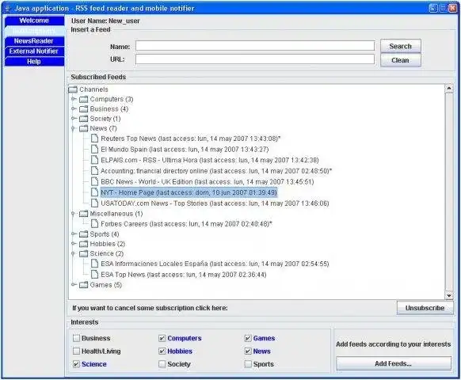Collapse the Miscellaneous (1) tree node
Screen dimensions: 461x380
click(73, 214)
